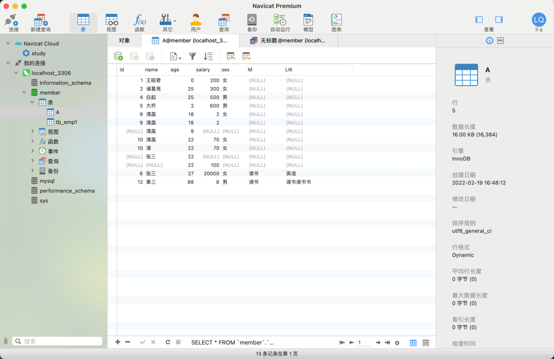Click the add record plus button
Image resolution: width=554 pixels, height=359 pixels.
point(117,342)
